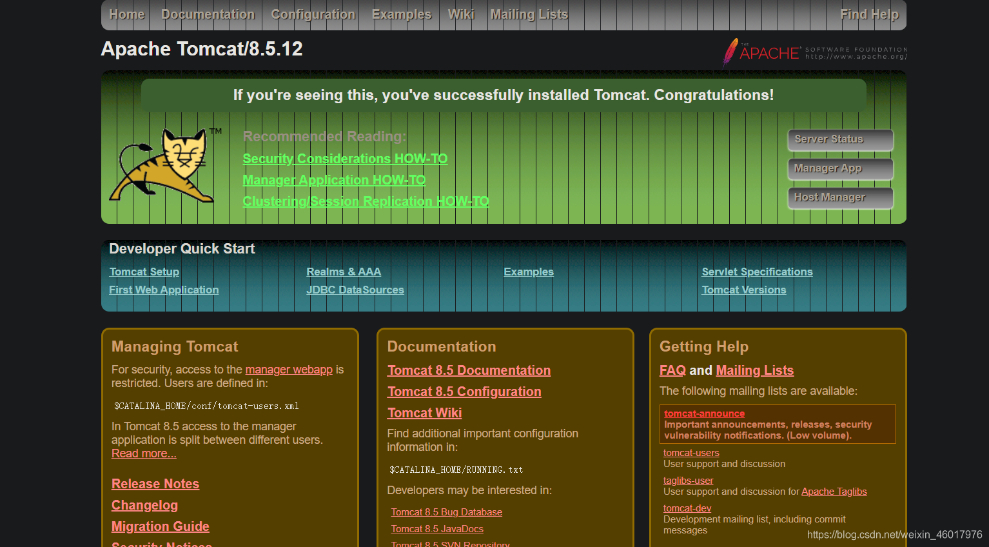The height and width of the screenshot is (547, 989).
Task: Open the Realms & AAA link
Action: point(344,272)
